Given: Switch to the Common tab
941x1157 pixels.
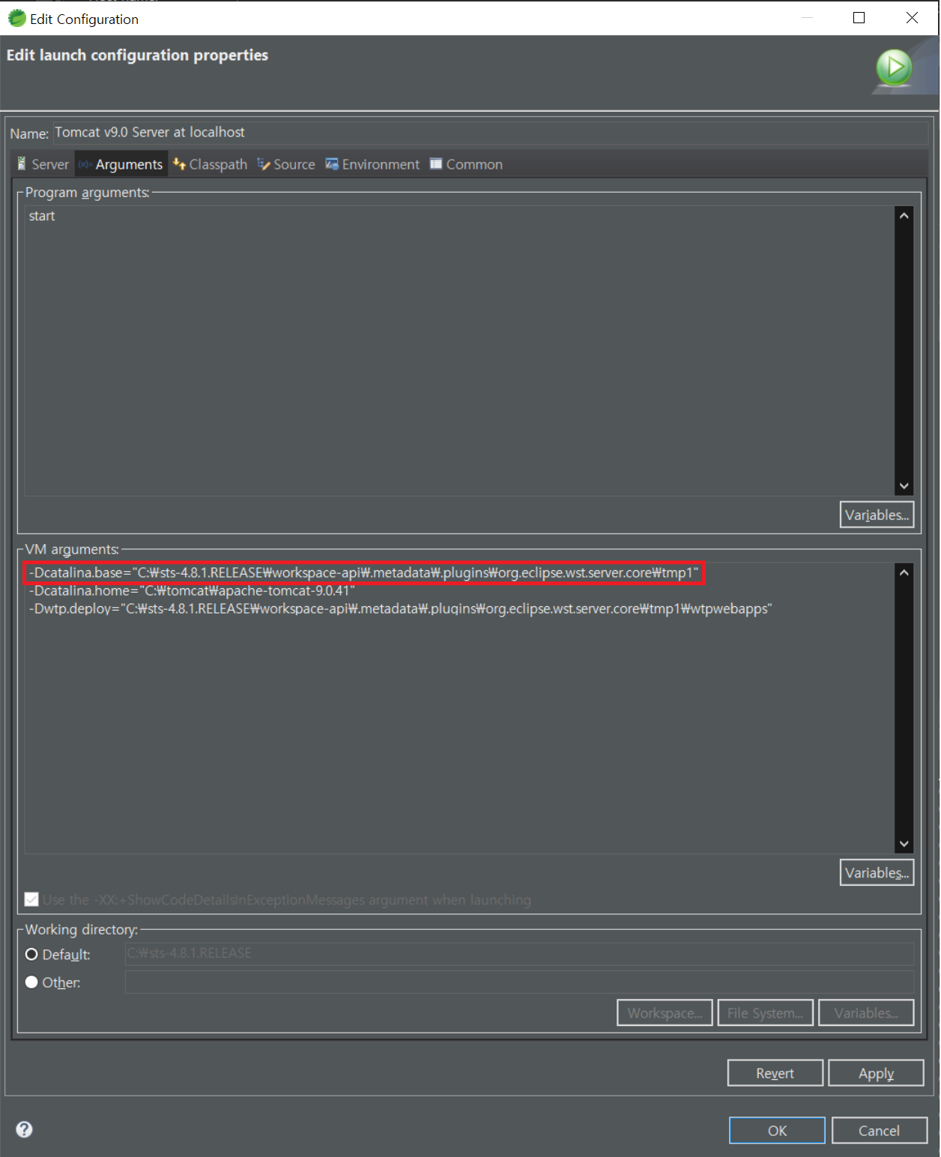Looking at the screenshot, I should tap(466, 164).
